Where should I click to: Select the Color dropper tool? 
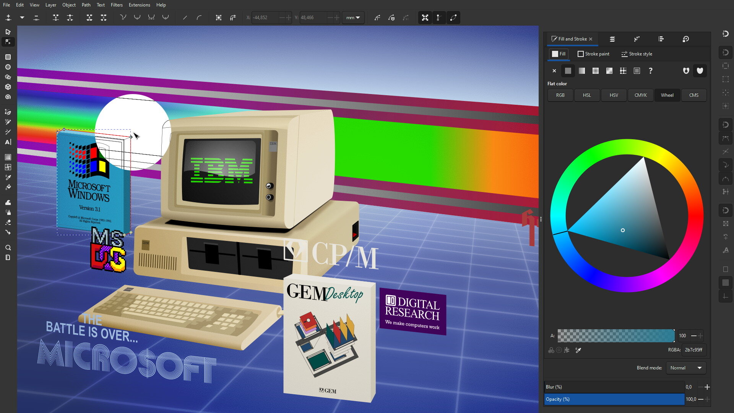point(8,177)
